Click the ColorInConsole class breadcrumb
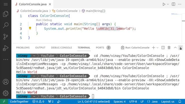 pos(67,11)
